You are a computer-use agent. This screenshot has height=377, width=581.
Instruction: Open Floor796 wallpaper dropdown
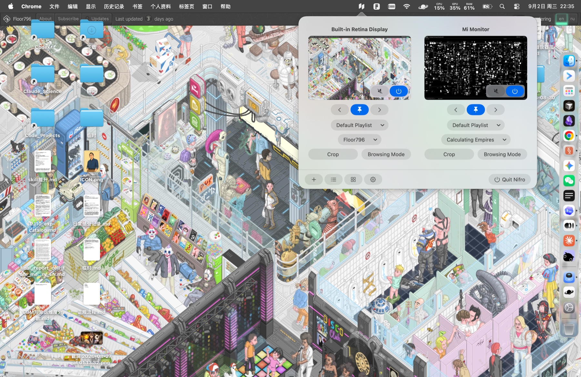tap(360, 140)
